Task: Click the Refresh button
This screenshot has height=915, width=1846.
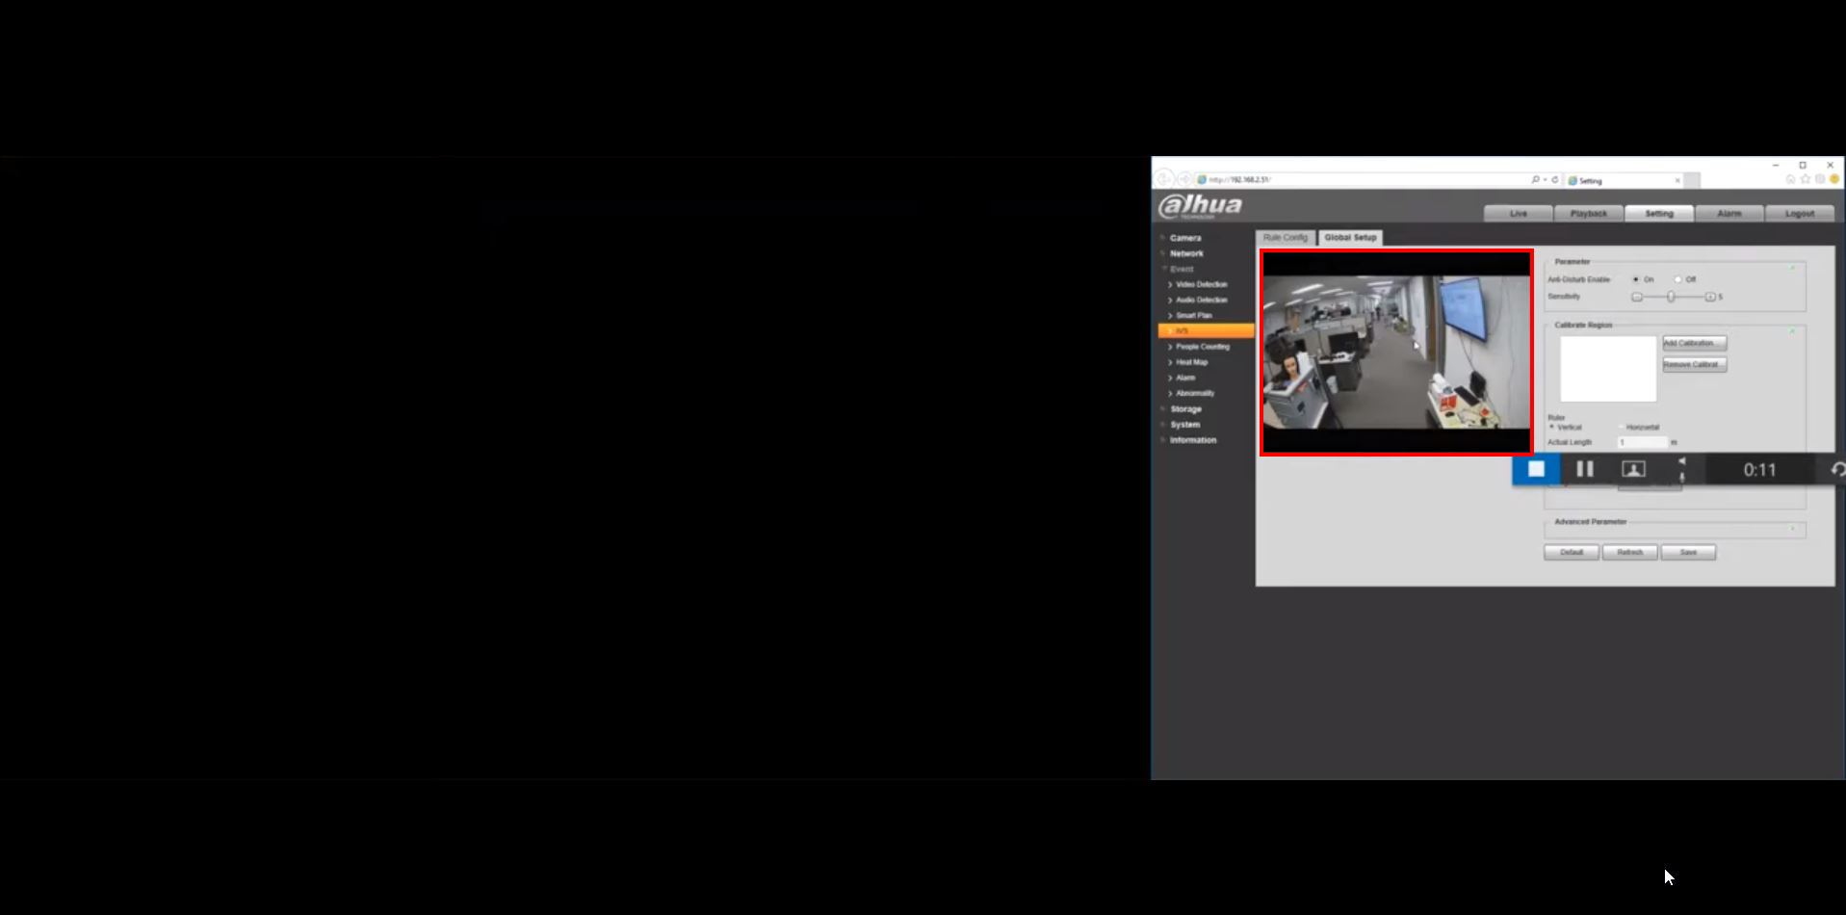Action: pyautogui.click(x=1629, y=552)
